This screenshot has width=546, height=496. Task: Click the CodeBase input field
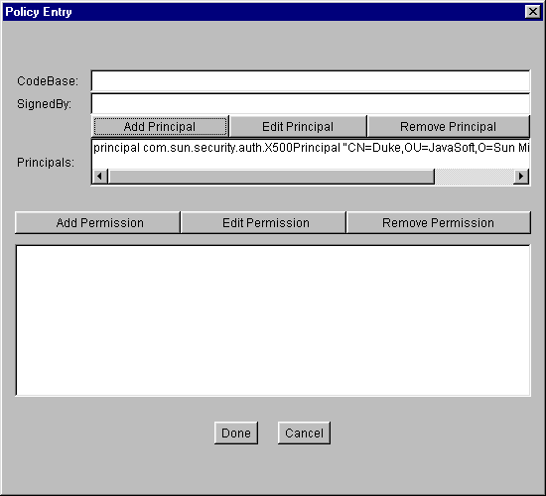coord(311,81)
